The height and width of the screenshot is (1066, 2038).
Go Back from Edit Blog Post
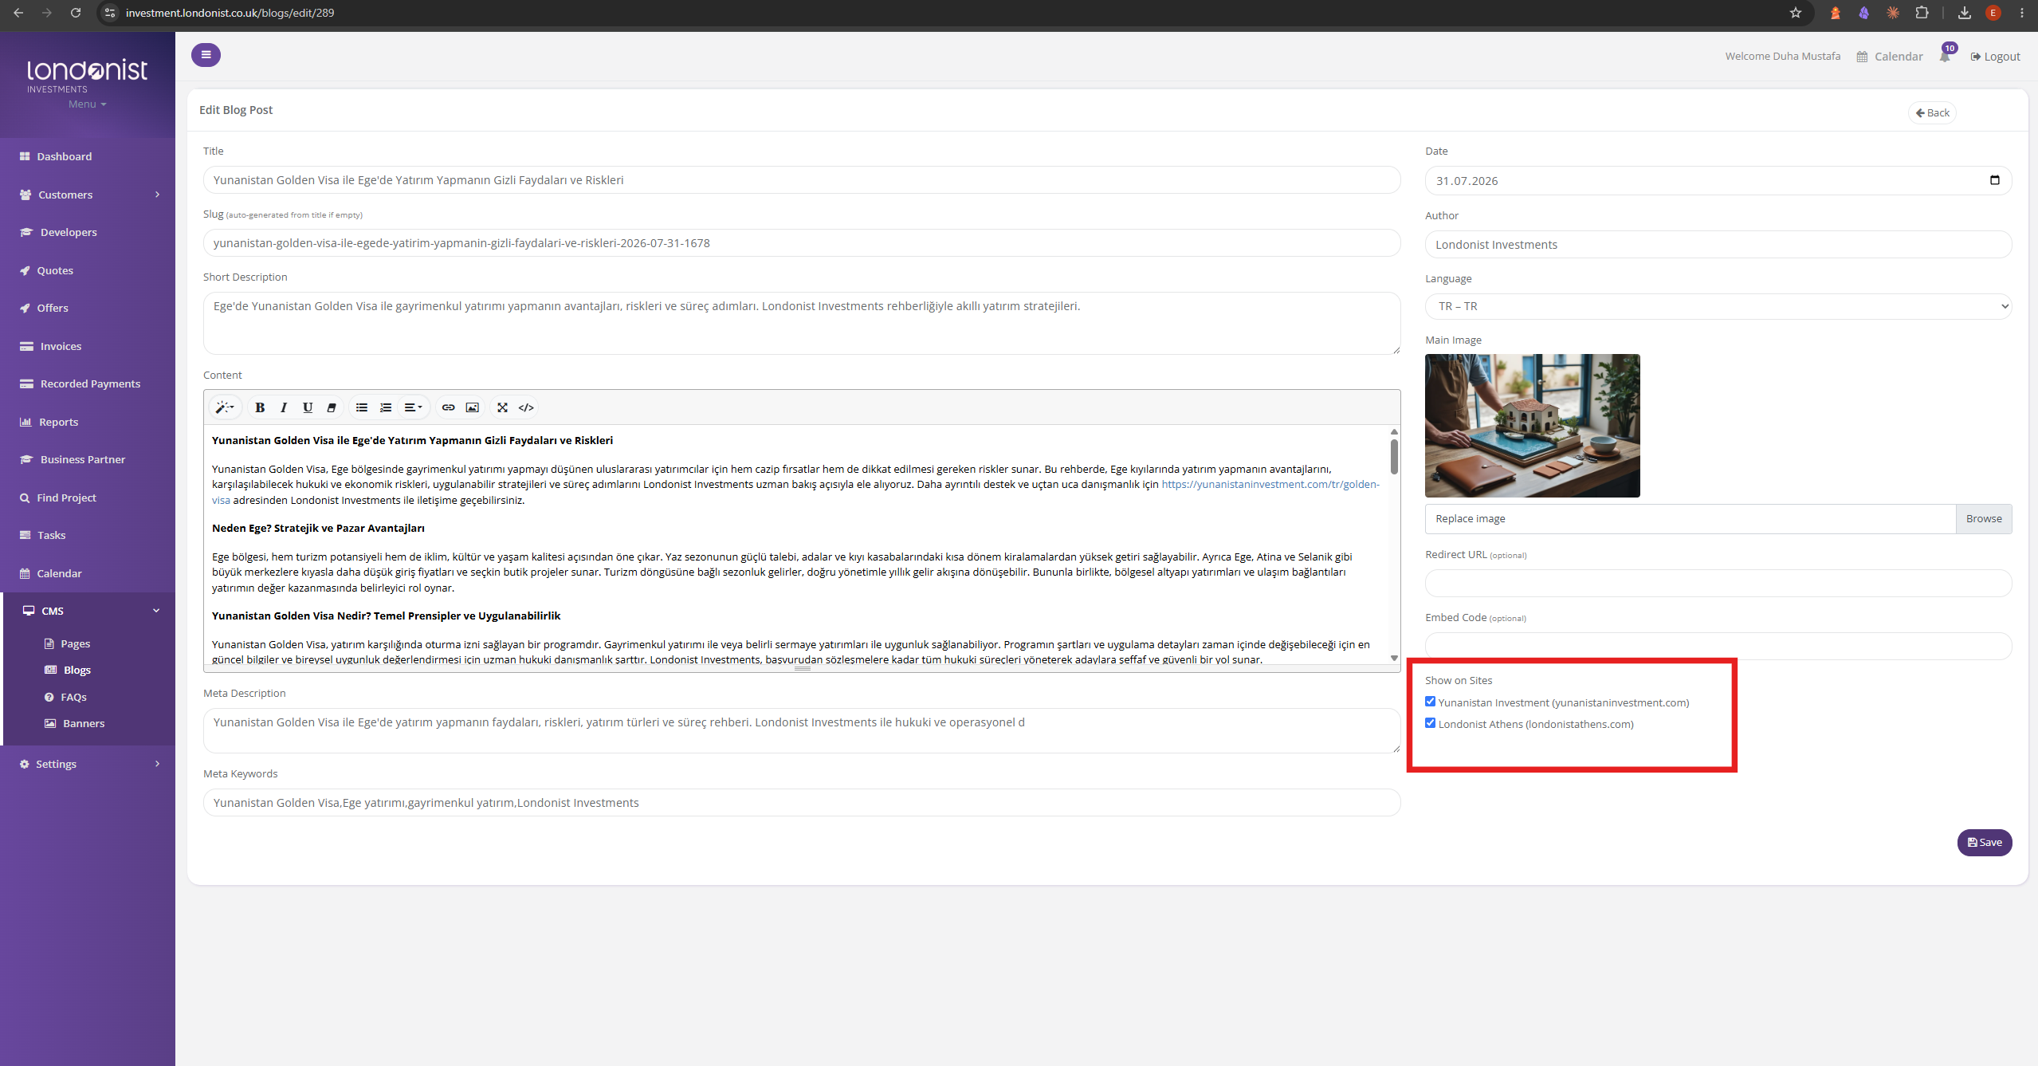[1932, 113]
